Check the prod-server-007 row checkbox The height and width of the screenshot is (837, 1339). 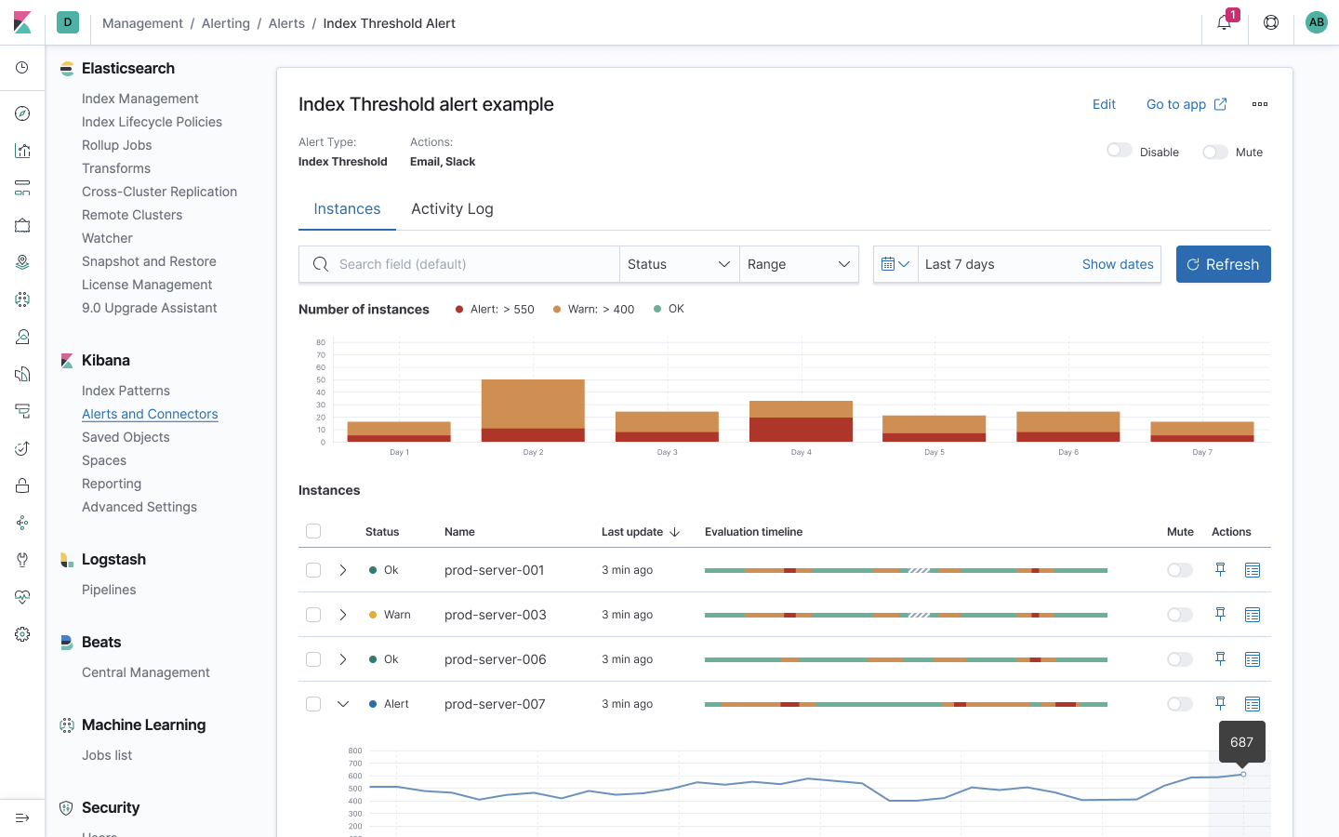(313, 704)
